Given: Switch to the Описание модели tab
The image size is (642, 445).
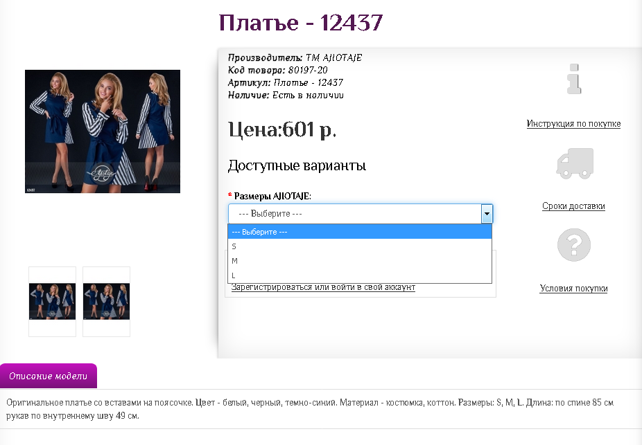Looking at the screenshot, I should click(x=49, y=376).
